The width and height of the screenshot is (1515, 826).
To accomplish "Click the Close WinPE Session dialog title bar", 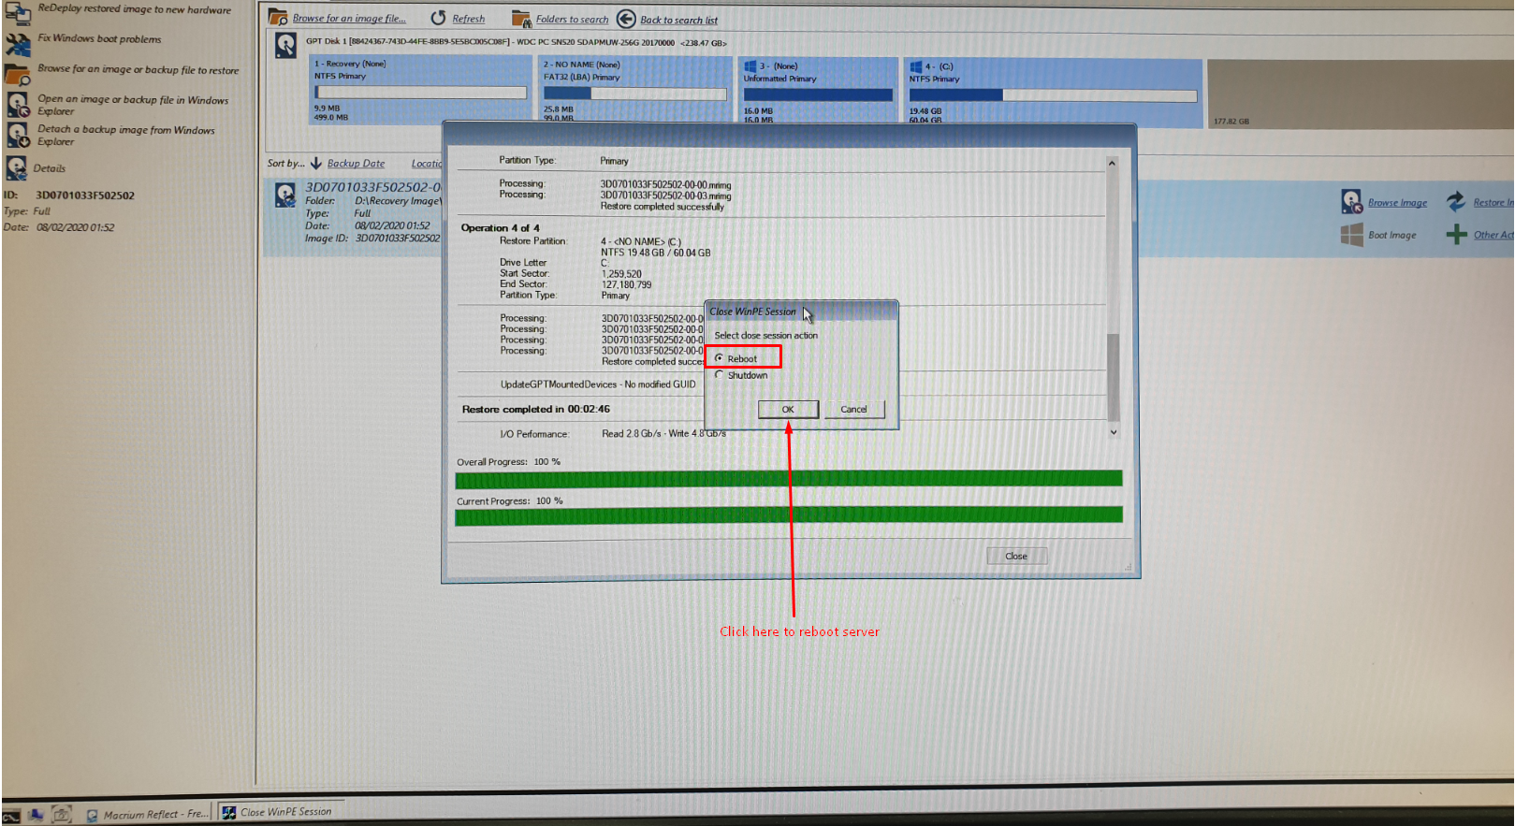I will pyautogui.click(x=801, y=312).
